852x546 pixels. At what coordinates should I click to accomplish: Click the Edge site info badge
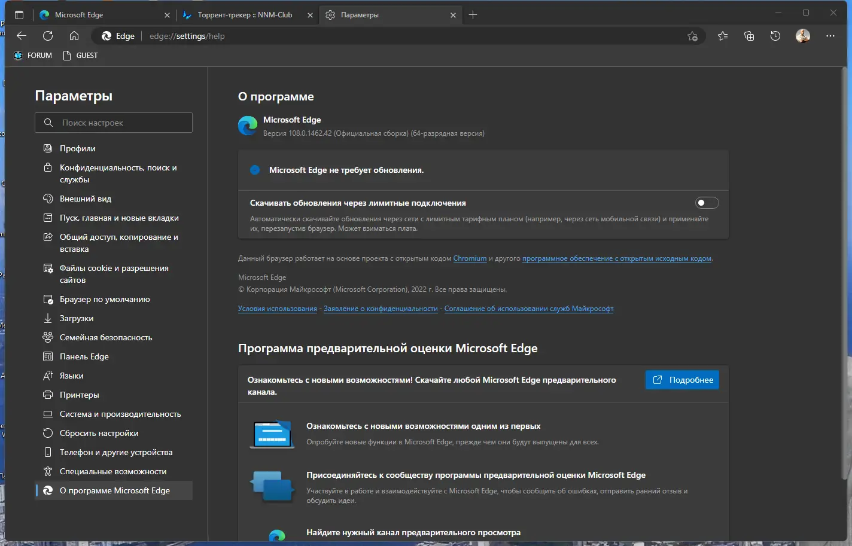pos(118,36)
